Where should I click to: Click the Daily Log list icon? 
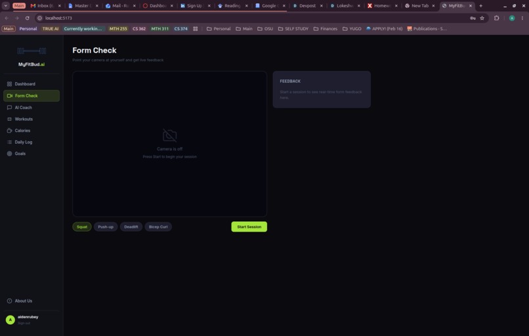pyautogui.click(x=9, y=142)
